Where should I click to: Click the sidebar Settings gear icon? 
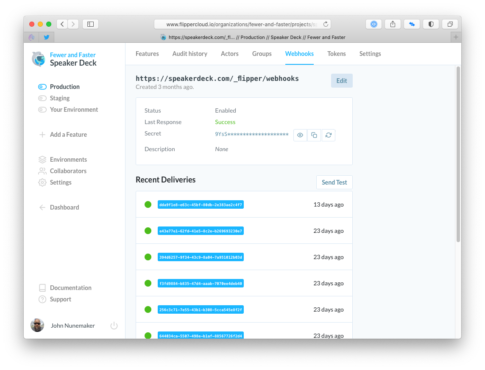(x=42, y=182)
